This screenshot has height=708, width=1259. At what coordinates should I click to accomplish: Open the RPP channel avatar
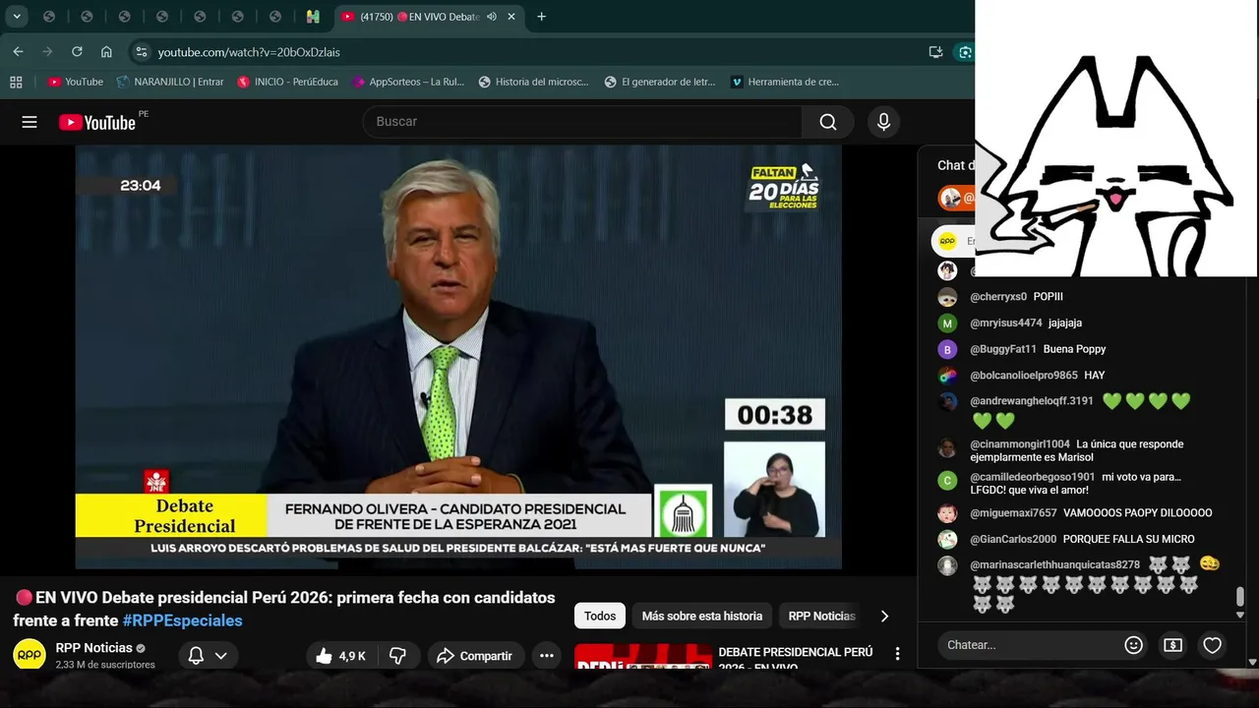[30, 655]
